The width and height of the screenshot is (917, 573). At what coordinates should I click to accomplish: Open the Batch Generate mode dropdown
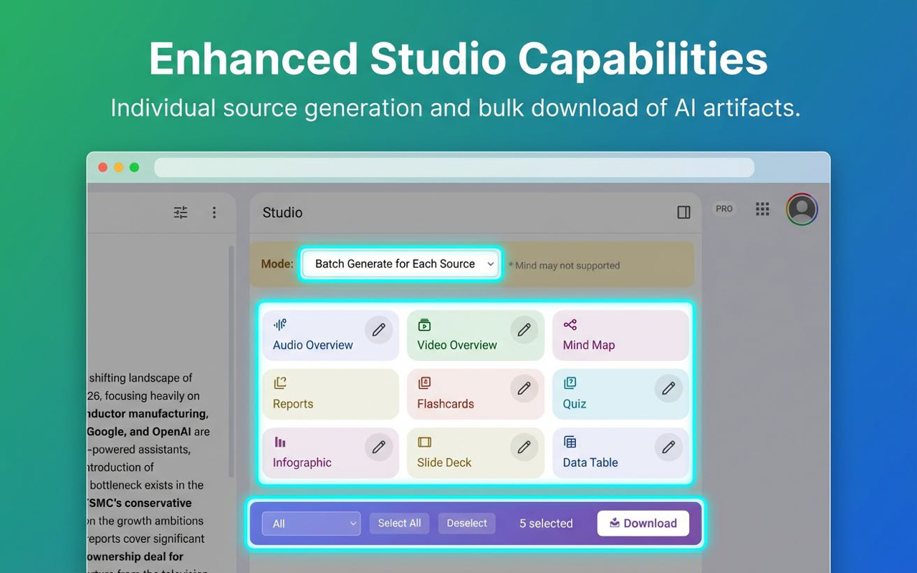[400, 264]
